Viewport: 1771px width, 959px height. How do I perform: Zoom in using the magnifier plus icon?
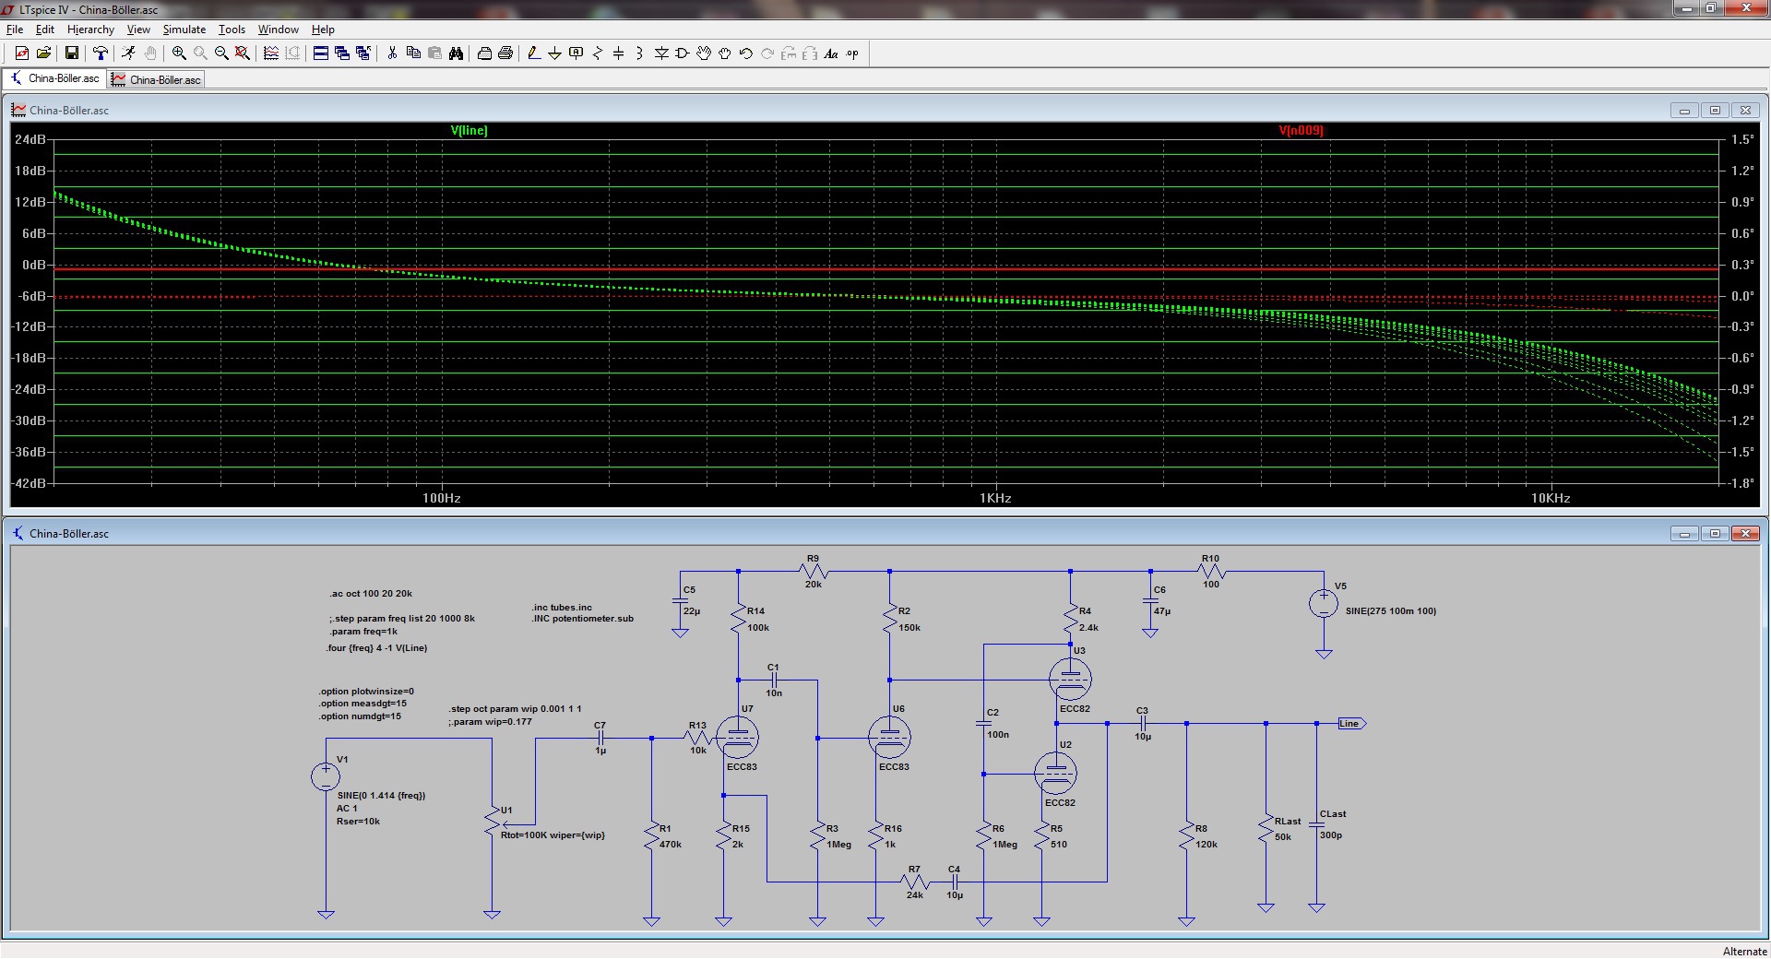[179, 53]
